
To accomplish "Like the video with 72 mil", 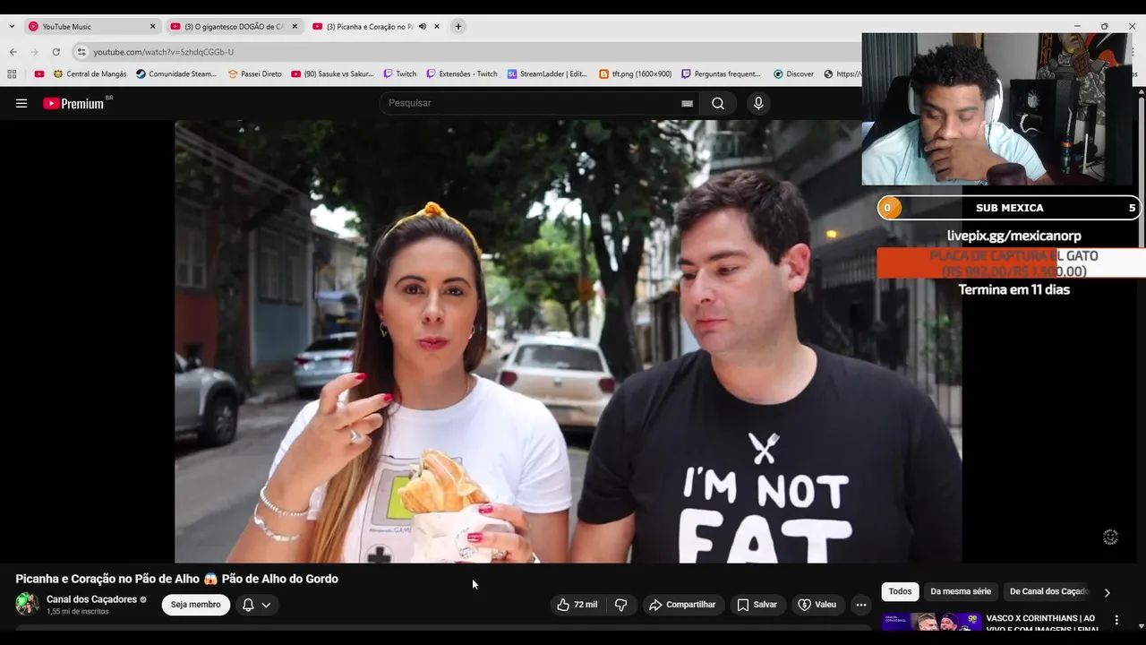I will point(577,605).
